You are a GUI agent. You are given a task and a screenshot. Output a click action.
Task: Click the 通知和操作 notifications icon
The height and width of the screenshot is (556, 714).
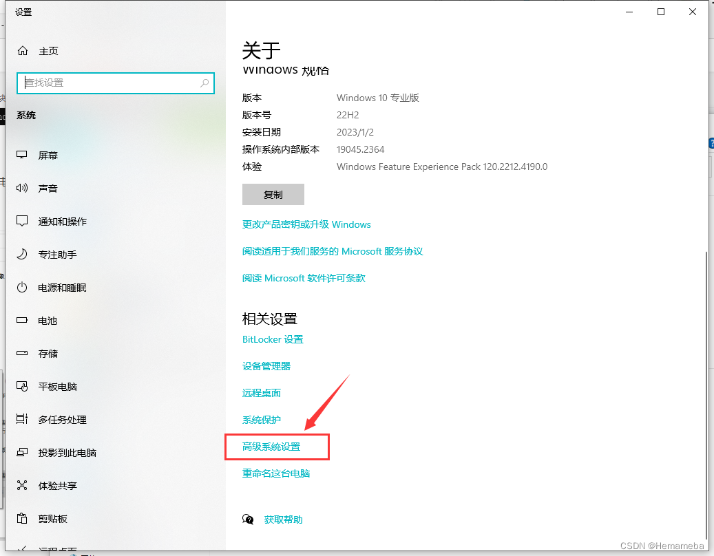tap(23, 221)
